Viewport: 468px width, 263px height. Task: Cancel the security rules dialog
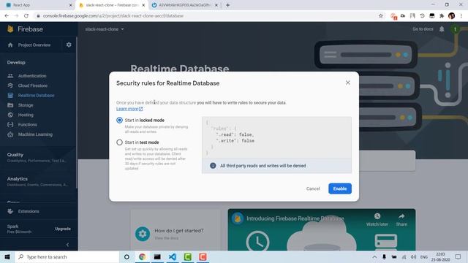pyautogui.click(x=313, y=188)
